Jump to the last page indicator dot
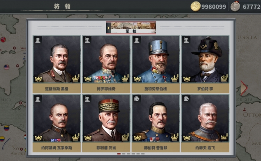The width and height of the screenshot is (261, 161). (143, 154)
